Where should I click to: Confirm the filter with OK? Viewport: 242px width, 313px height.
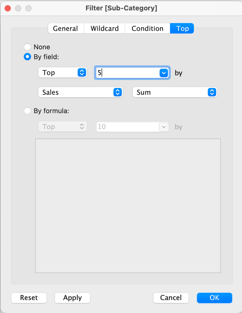pyautogui.click(x=214, y=298)
